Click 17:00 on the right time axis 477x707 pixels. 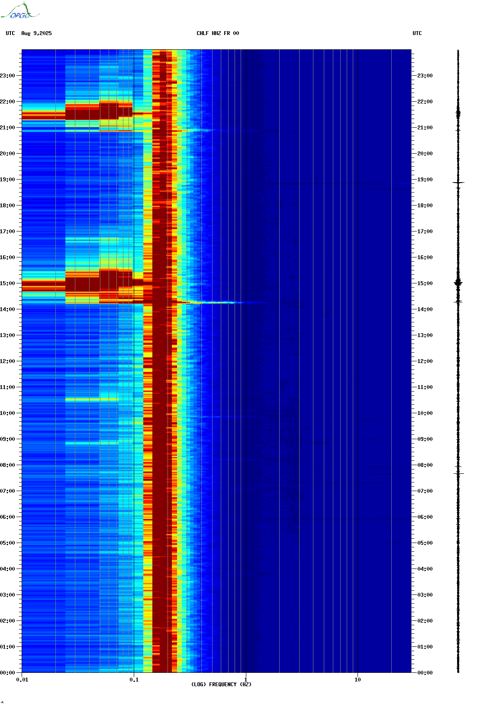pyautogui.click(x=425, y=231)
